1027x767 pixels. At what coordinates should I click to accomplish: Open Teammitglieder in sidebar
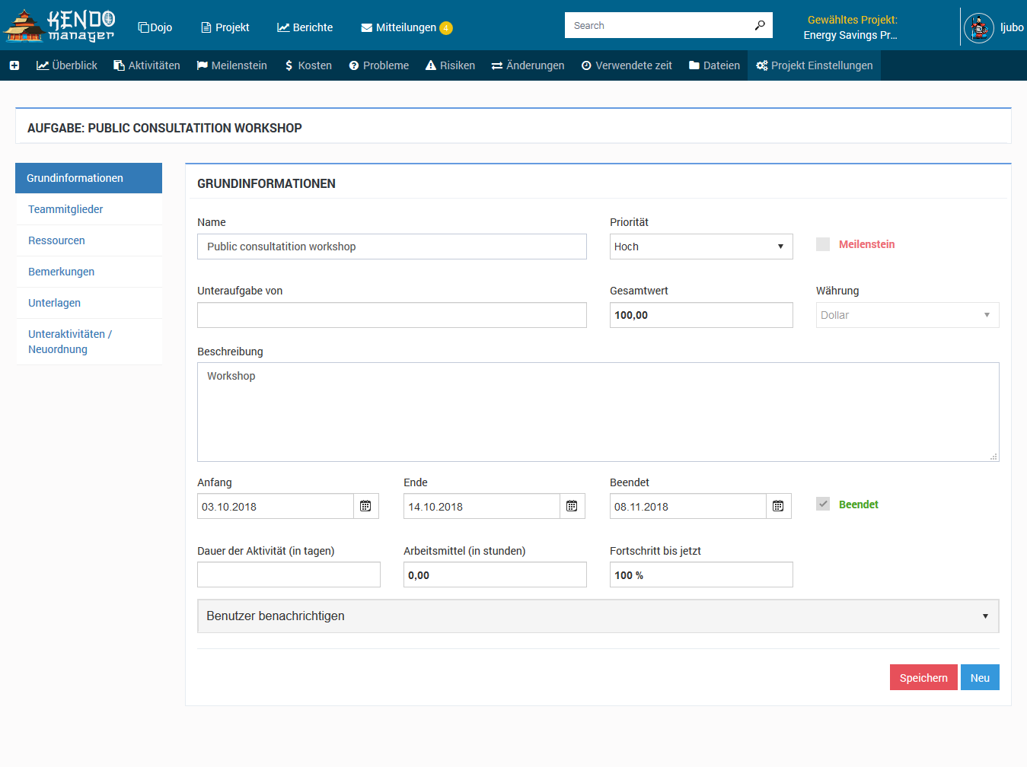[x=88, y=209]
